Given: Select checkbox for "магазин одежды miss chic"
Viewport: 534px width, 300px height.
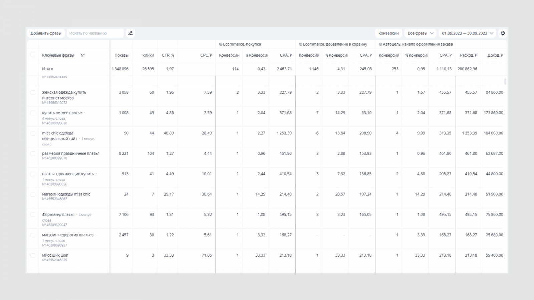Looking at the screenshot, I should [x=33, y=194].
